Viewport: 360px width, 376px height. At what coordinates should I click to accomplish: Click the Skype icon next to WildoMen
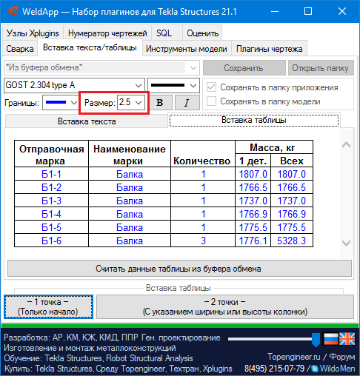tap(315, 369)
